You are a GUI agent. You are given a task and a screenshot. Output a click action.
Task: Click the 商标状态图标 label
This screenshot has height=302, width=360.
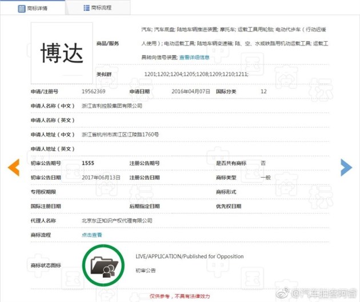point(46,265)
